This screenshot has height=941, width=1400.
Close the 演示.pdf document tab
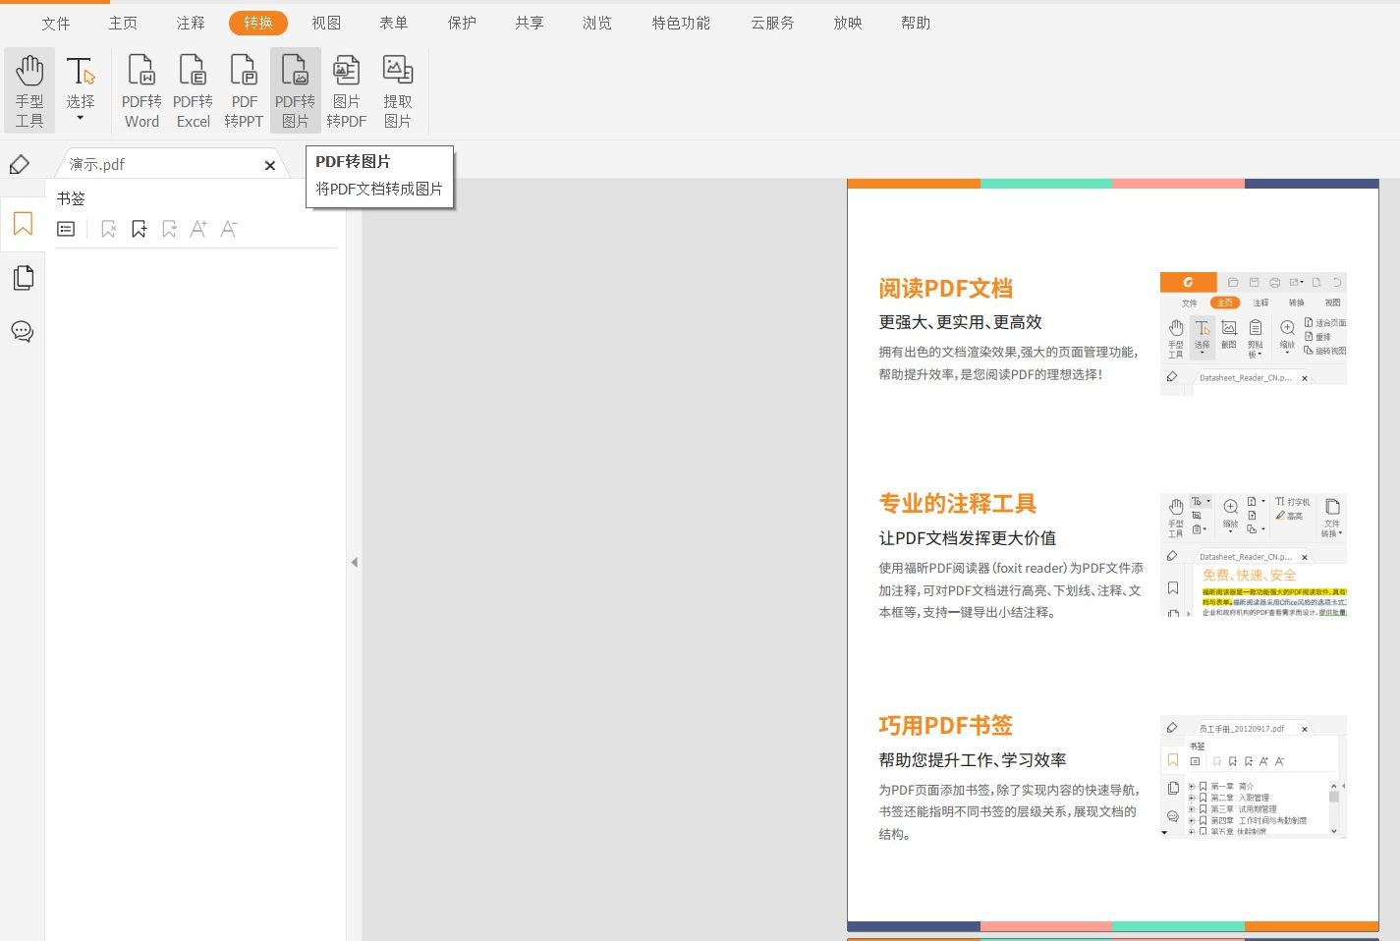[x=269, y=164]
